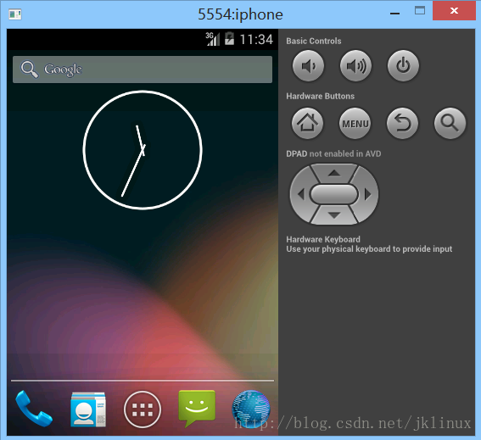Launch the Browser globe icon

coord(251,409)
